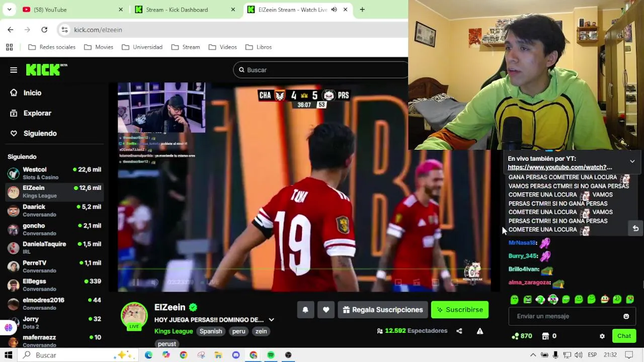Open Spotify from the taskbar
The image size is (644, 362).
click(271, 355)
